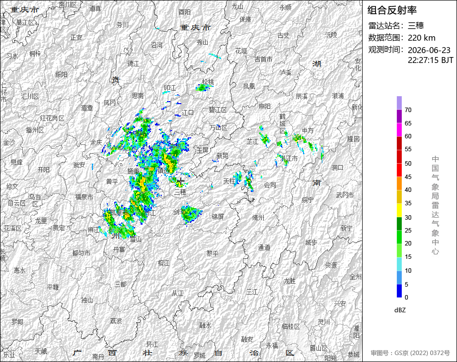
Task: Click the 凯里市 label on map
Action: [119, 212]
